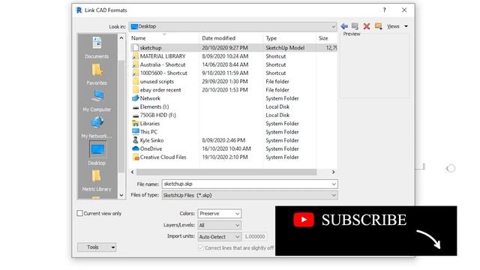Click the 19/10/2020 2:10 PM date cell
Image resolution: width=480 pixels, height=270 pixels.
point(225,157)
